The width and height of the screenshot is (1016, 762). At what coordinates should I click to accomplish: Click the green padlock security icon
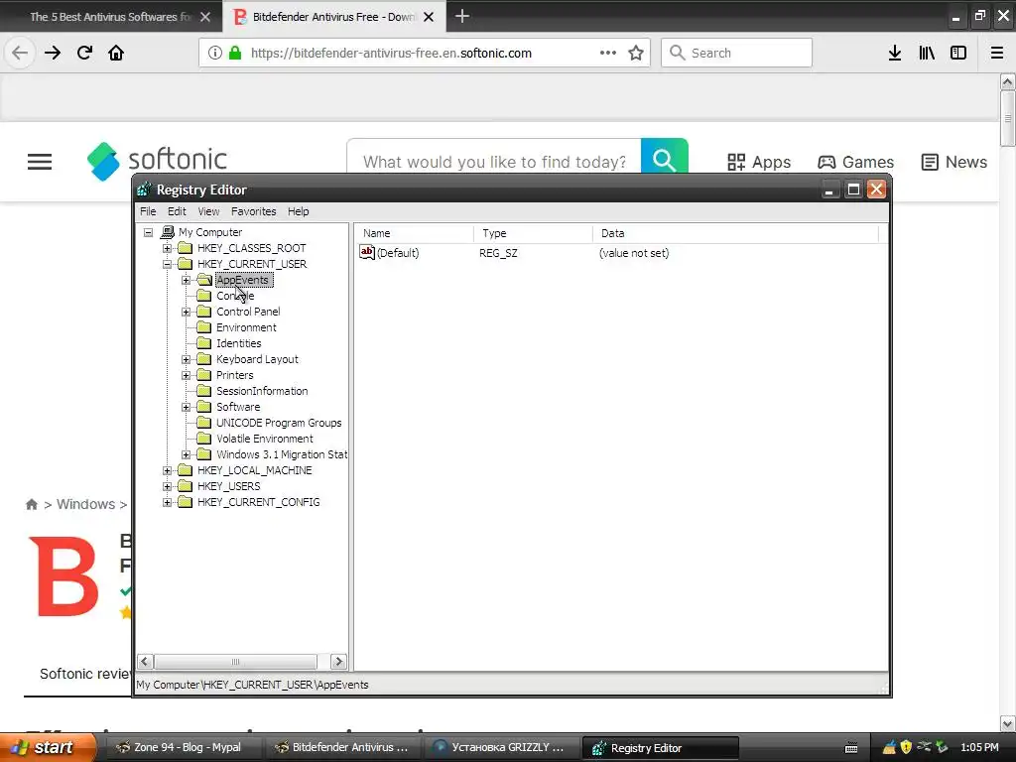(x=235, y=53)
